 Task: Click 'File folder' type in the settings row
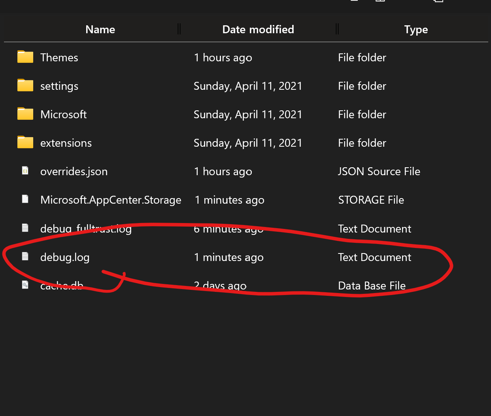coord(362,86)
